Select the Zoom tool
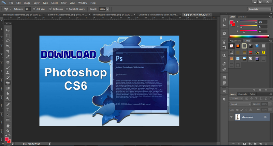The image size is (273, 146). point(8,131)
